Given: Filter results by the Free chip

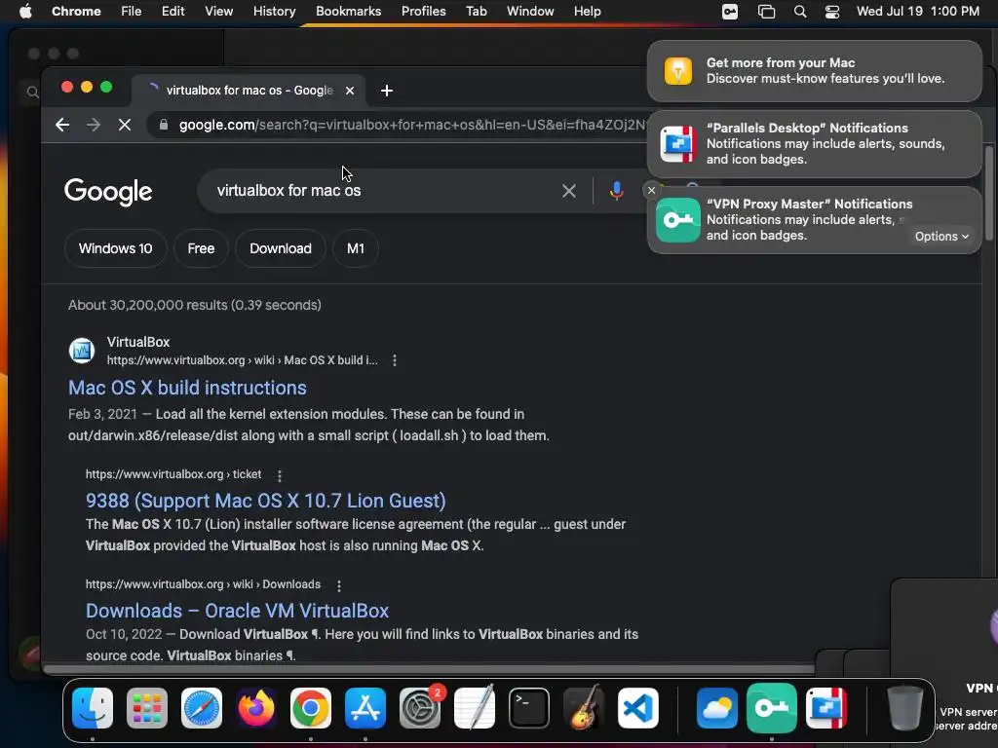Looking at the screenshot, I should [201, 248].
